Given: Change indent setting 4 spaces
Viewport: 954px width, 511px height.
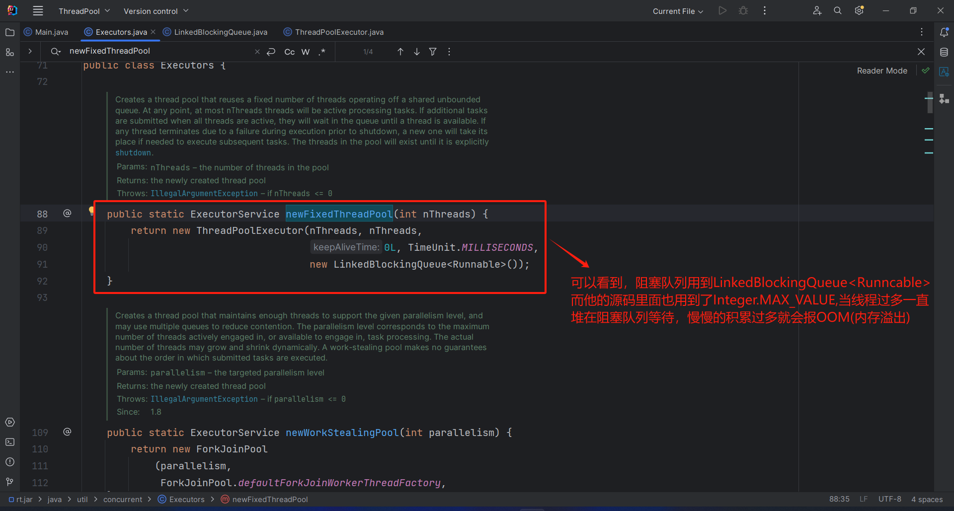Looking at the screenshot, I should [x=927, y=499].
